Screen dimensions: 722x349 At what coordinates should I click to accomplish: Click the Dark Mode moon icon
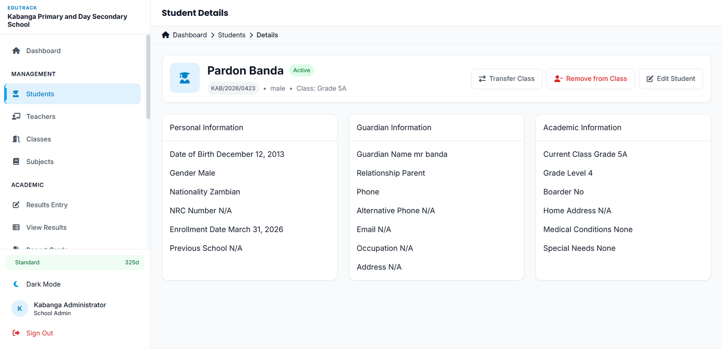pos(16,284)
